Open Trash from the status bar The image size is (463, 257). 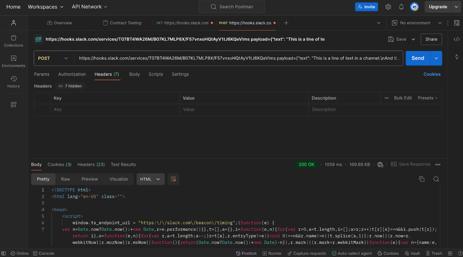434,253
